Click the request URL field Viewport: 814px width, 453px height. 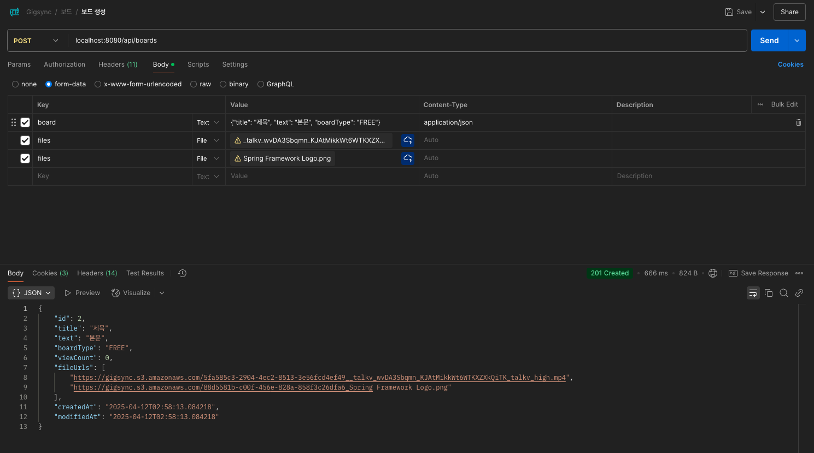tap(407, 40)
